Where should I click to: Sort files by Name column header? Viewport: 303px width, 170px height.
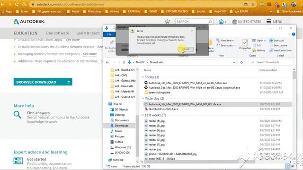[148, 70]
